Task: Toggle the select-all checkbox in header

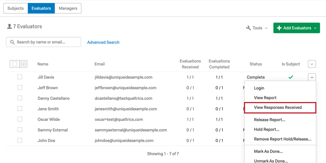Action: point(15,64)
